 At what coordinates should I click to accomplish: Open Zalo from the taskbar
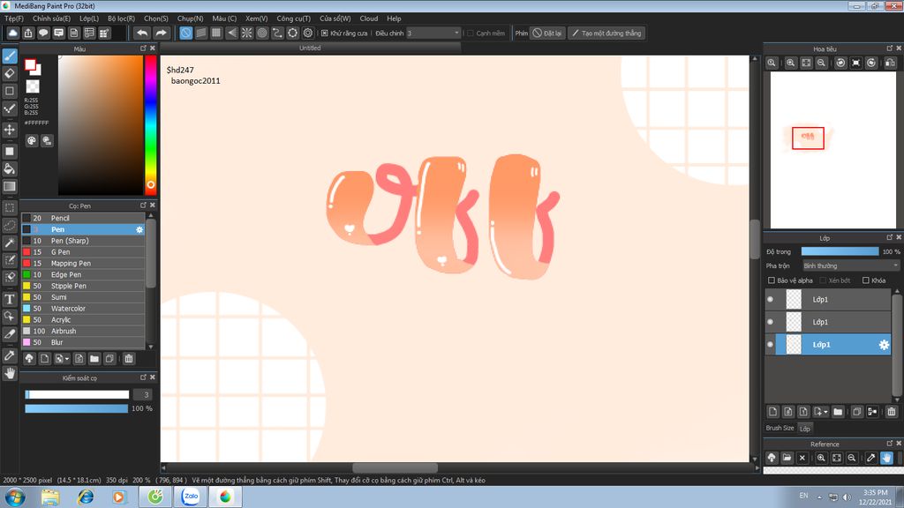coord(191,497)
